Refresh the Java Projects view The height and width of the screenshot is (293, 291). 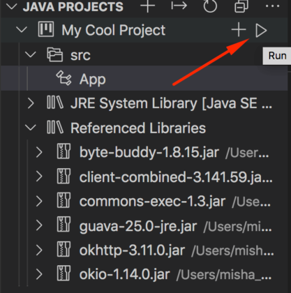(x=210, y=6)
